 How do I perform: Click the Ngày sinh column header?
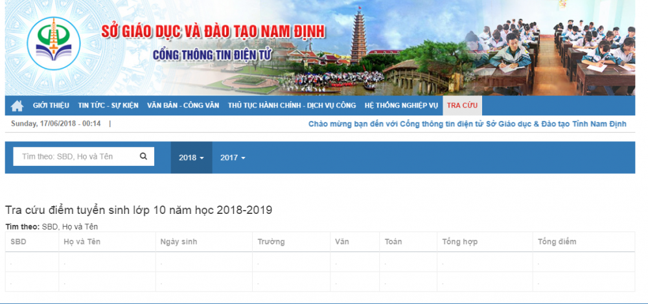(178, 242)
